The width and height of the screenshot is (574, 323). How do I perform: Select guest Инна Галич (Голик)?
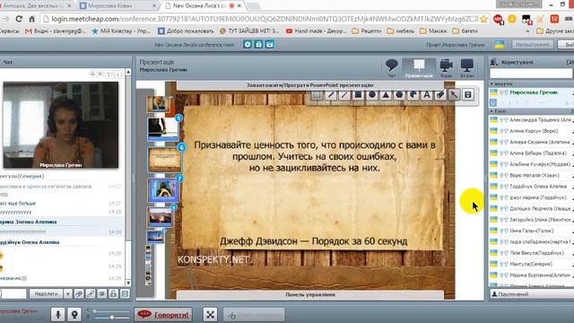click(532, 231)
